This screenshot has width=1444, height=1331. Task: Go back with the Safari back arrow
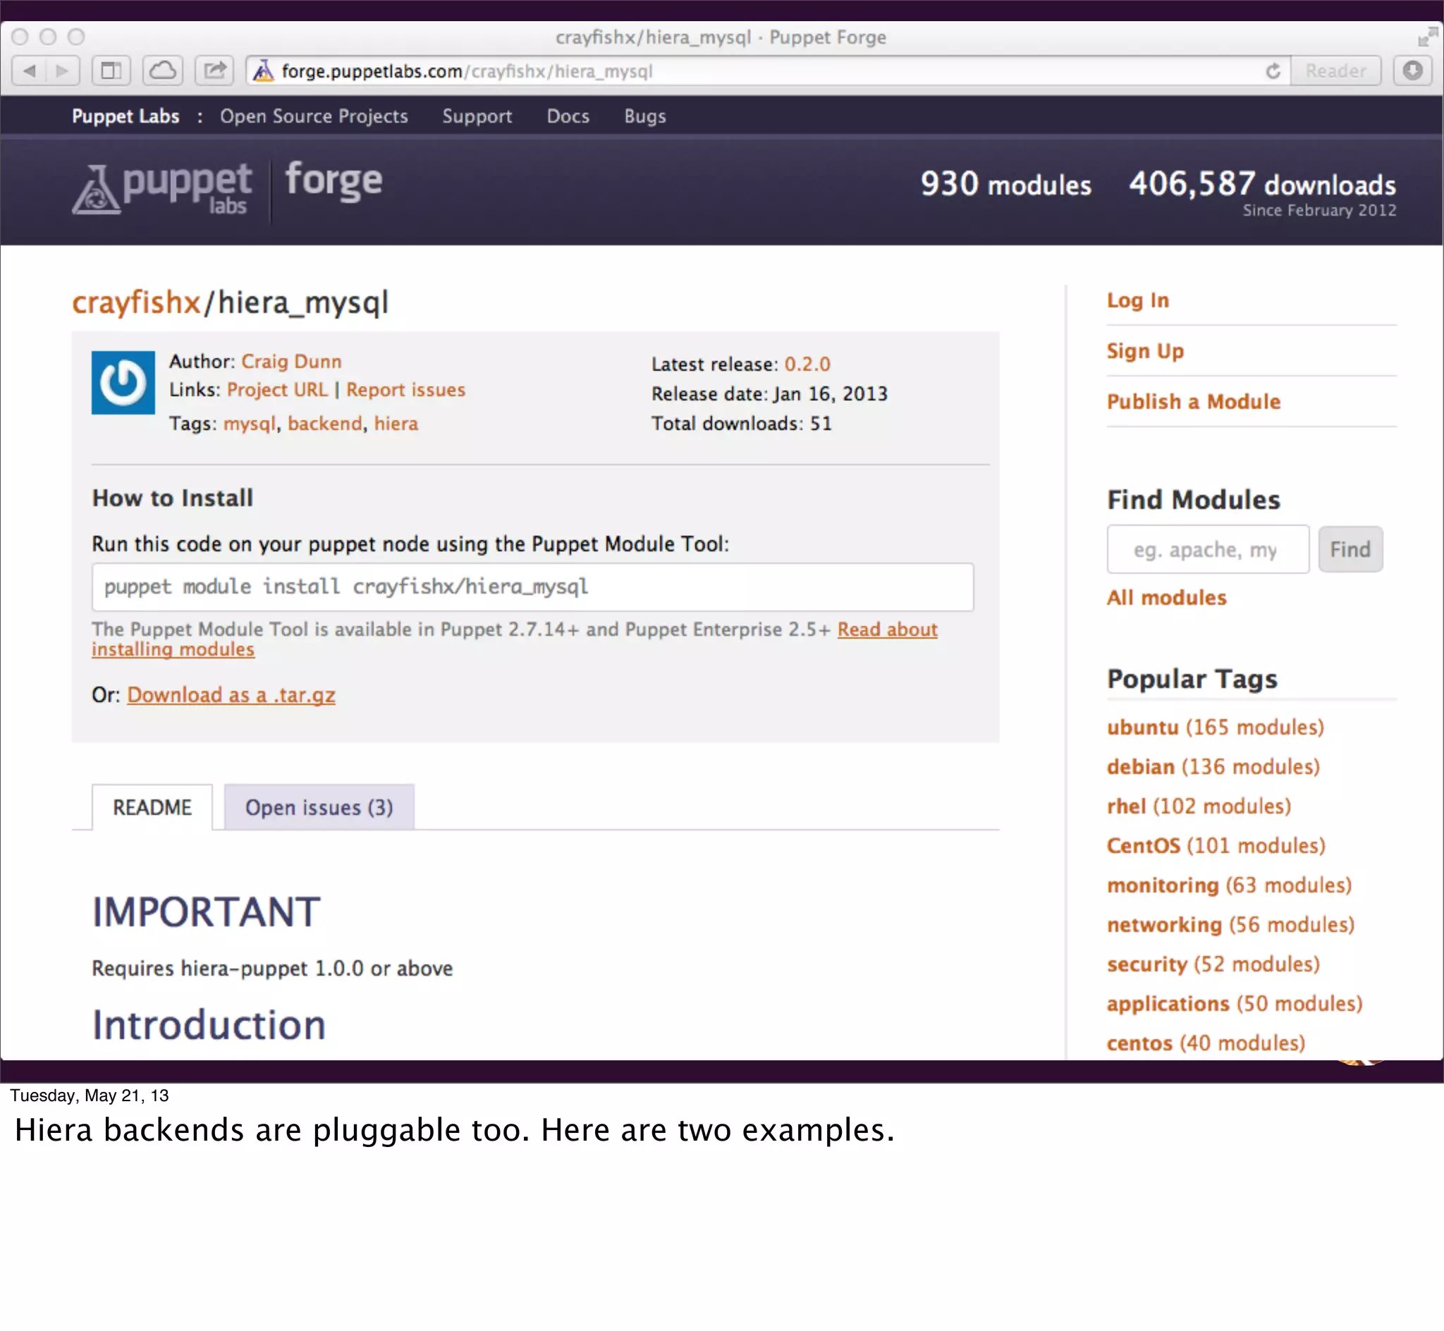(x=30, y=70)
